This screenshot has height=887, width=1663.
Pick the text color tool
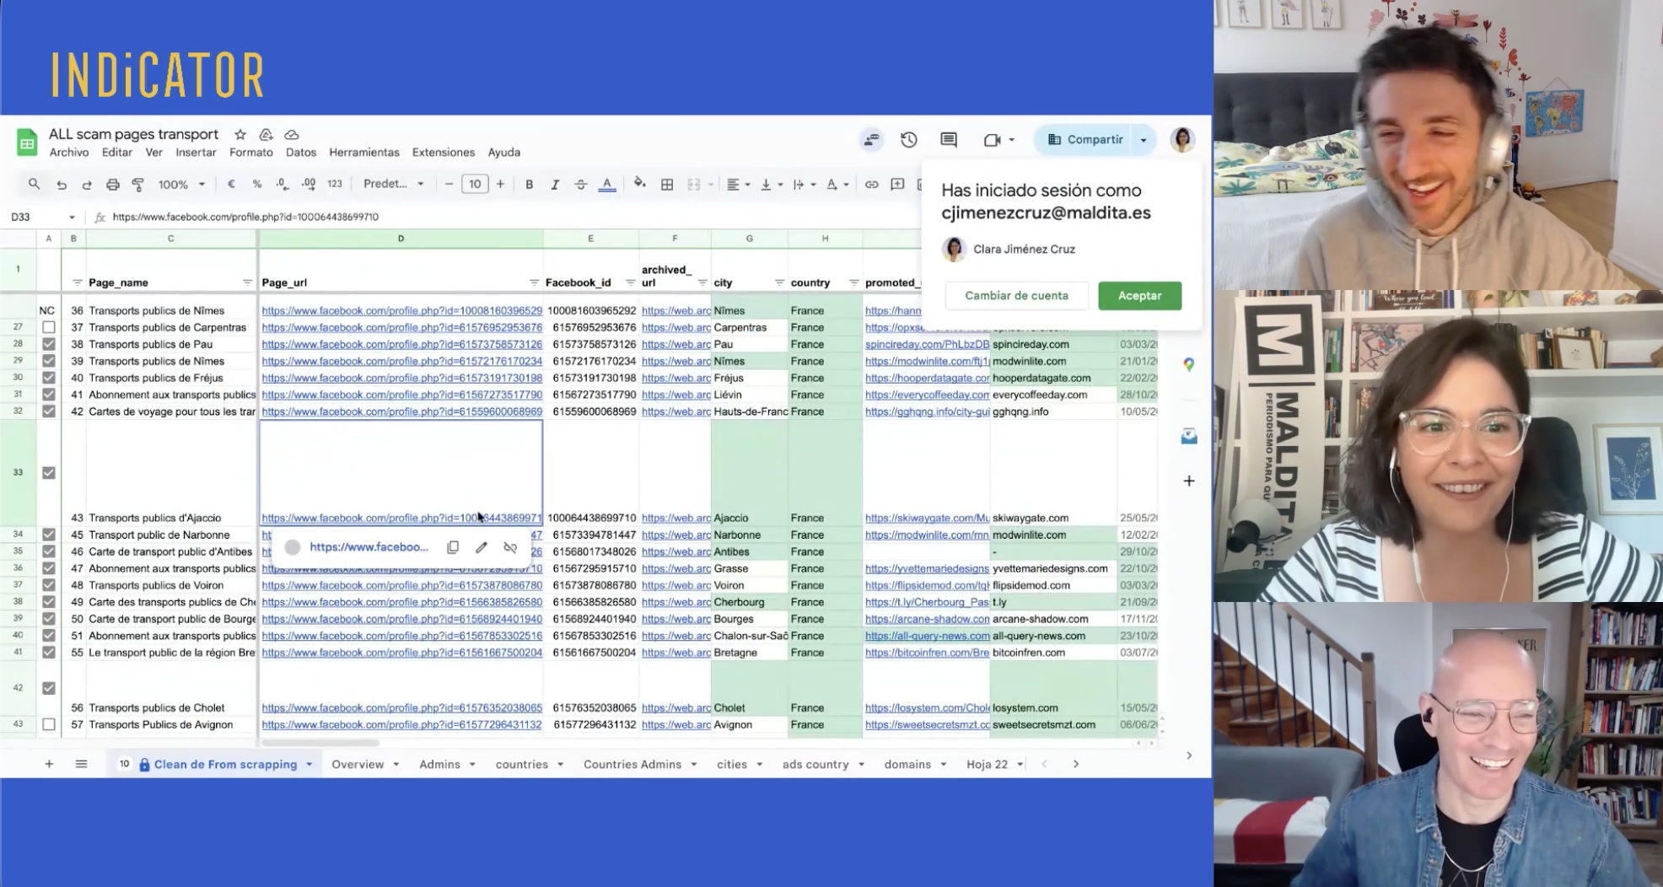pyautogui.click(x=606, y=185)
